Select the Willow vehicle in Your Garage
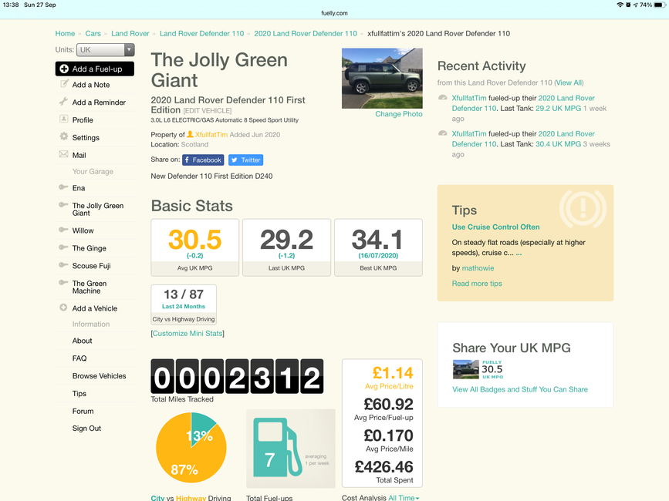Screen dimensions: 669x501 (x=83, y=230)
